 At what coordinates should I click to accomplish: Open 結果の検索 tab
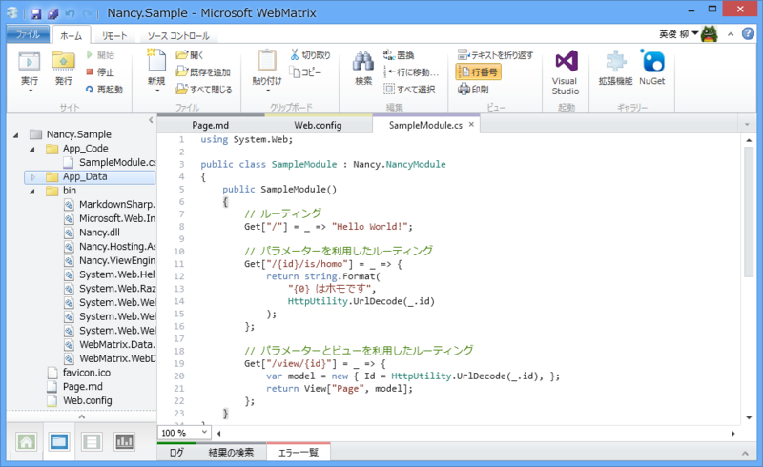231,453
